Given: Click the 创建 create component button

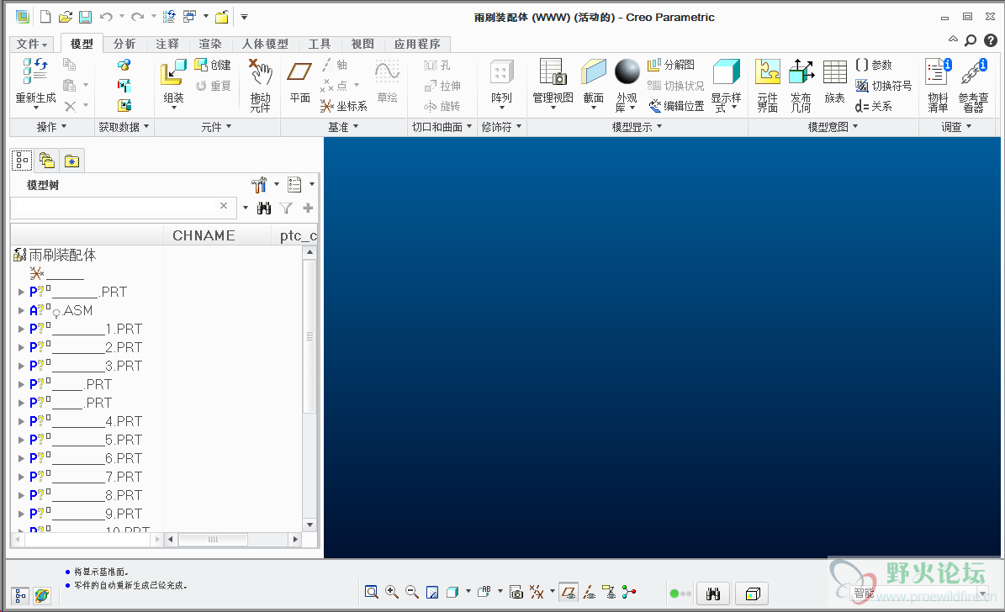Looking at the screenshot, I should coord(212,65).
